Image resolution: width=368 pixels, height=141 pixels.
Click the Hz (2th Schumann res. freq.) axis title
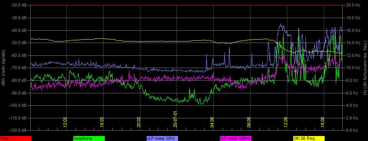click(x=365, y=68)
